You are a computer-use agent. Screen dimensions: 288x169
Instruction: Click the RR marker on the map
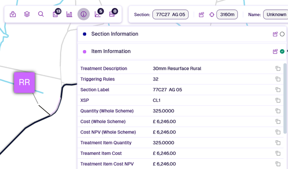(x=24, y=83)
